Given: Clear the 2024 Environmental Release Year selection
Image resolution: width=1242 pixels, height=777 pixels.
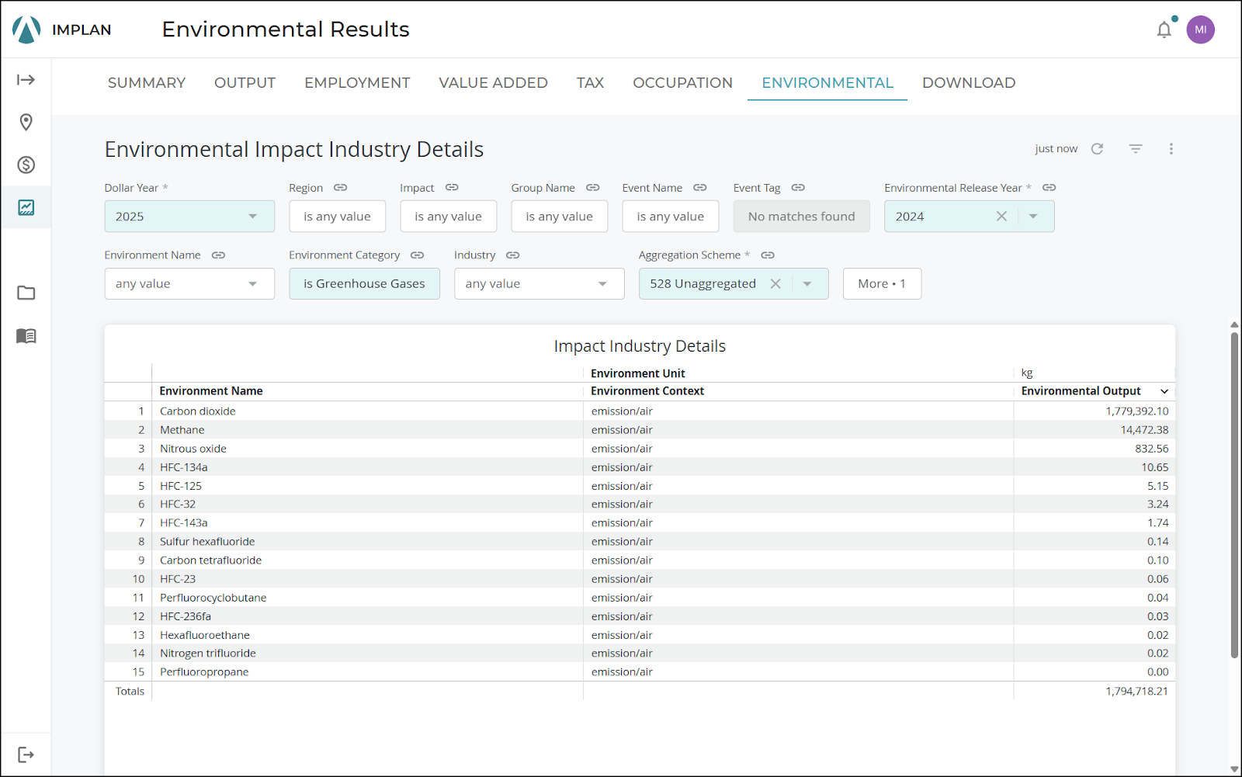Looking at the screenshot, I should coord(1001,216).
